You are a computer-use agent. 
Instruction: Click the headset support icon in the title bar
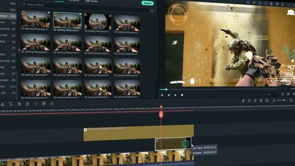click(260, 3)
